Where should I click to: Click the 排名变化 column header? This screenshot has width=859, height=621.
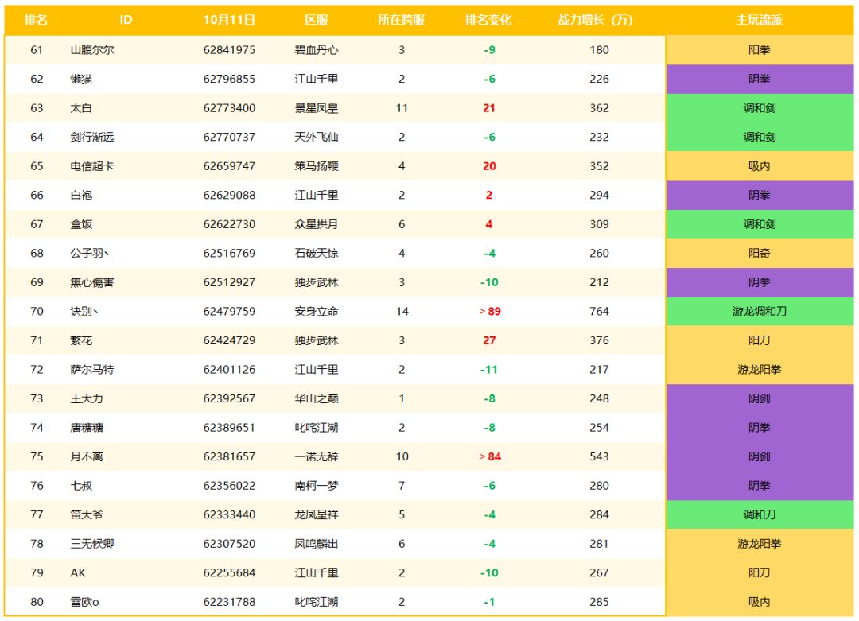tap(488, 20)
